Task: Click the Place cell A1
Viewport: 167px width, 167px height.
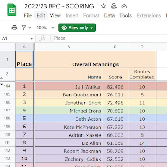Action: click(24, 59)
